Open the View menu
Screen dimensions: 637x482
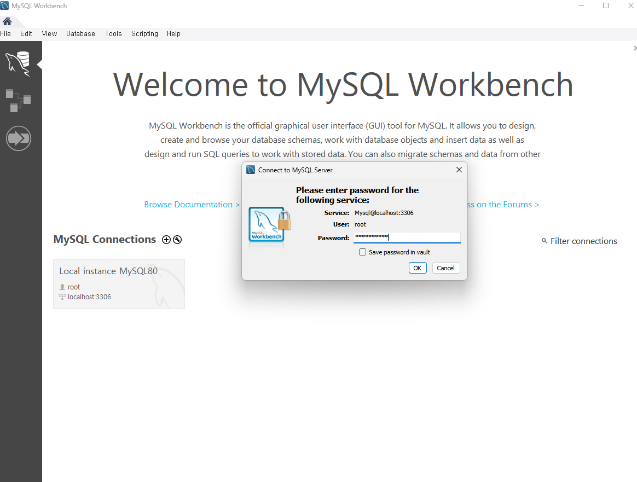[49, 34]
